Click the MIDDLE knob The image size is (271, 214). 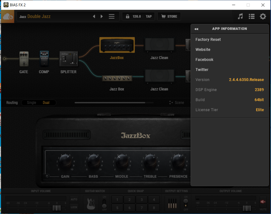click(x=122, y=160)
